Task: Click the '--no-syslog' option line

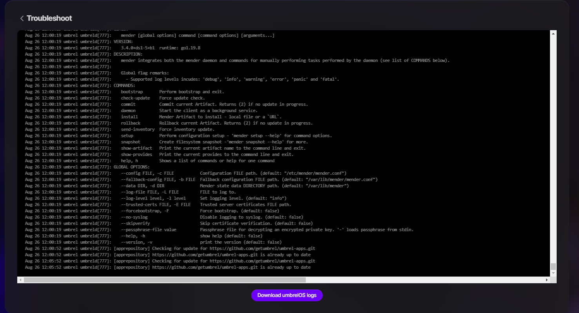Action: [x=164, y=217]
